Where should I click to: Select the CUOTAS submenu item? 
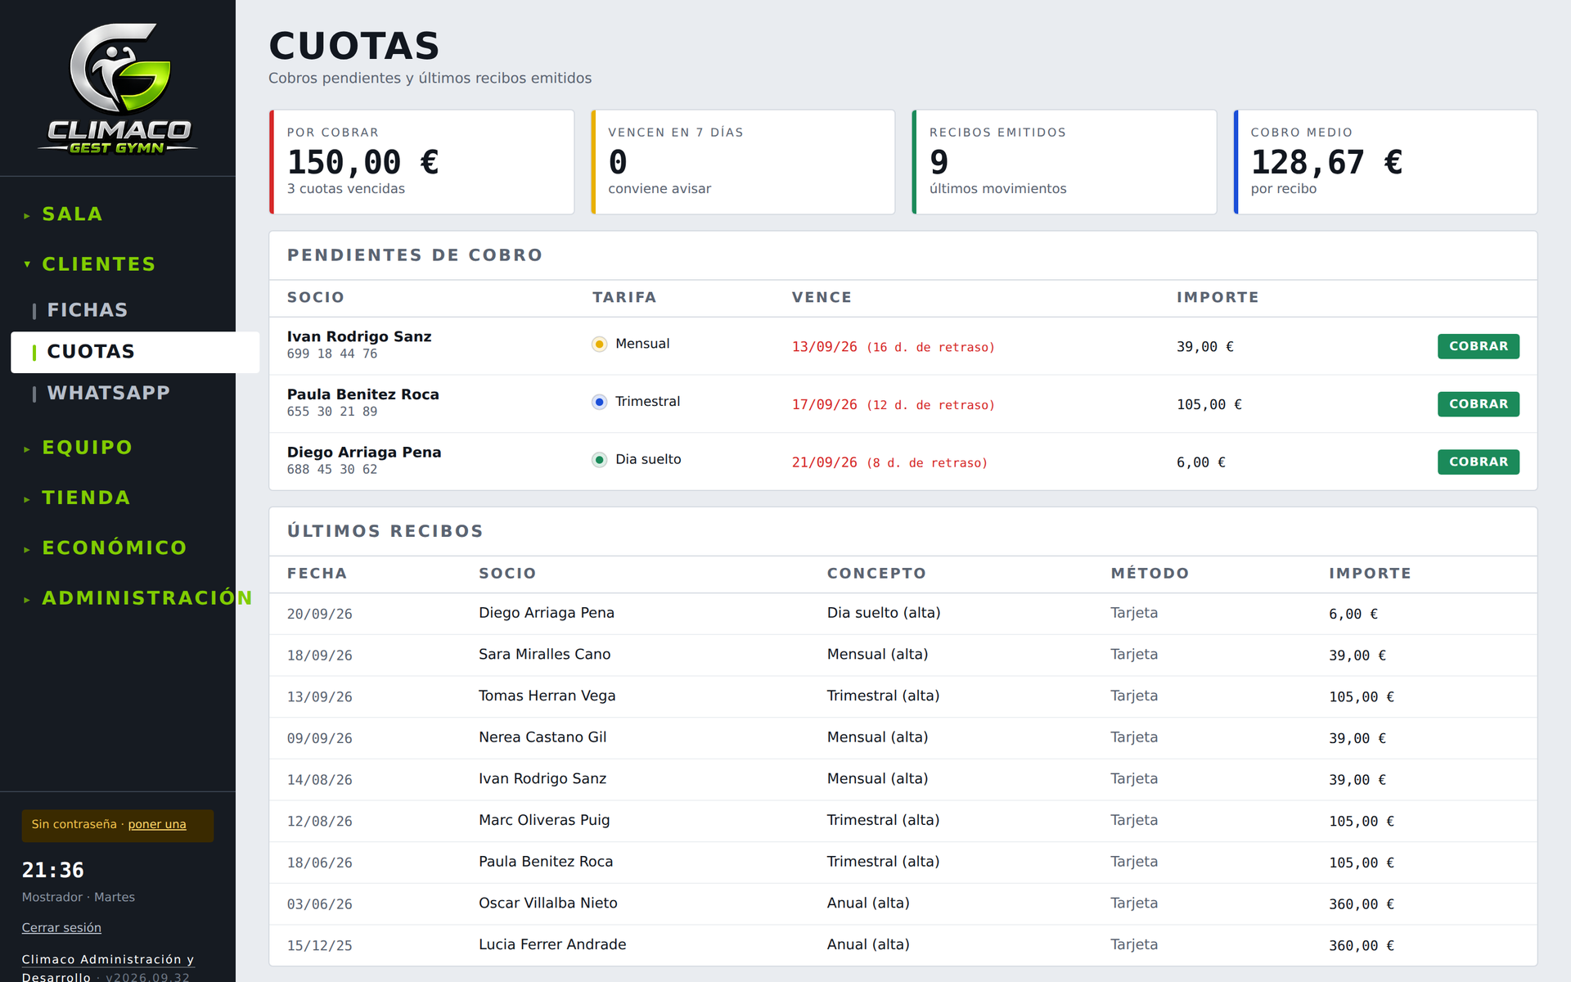pyautogui.click(x=135, y=352)
